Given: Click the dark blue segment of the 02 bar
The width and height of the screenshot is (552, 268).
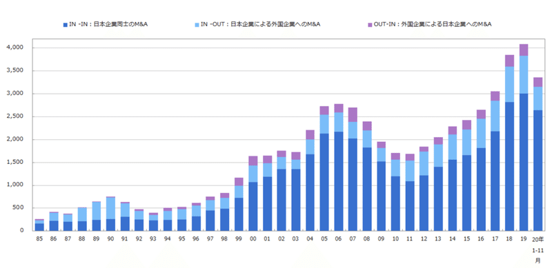Looking at the screenshot, I should coord(282,200).
